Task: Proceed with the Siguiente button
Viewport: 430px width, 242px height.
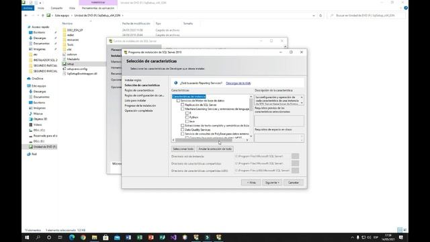Action: point(272,182)
